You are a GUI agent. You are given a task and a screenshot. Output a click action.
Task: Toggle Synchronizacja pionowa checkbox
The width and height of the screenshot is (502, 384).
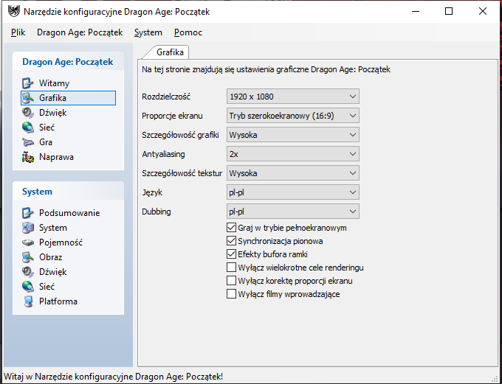(x=231, y=241)
